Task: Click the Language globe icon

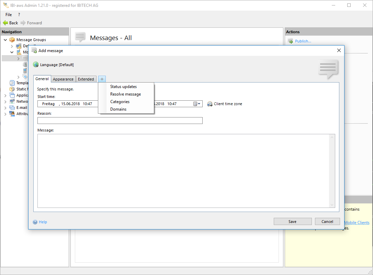Action: (x=36, y=65)
